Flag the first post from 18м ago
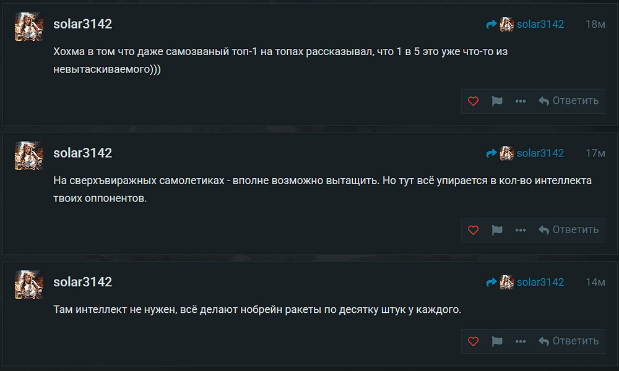The image size is (619, 371). (497, 101)
